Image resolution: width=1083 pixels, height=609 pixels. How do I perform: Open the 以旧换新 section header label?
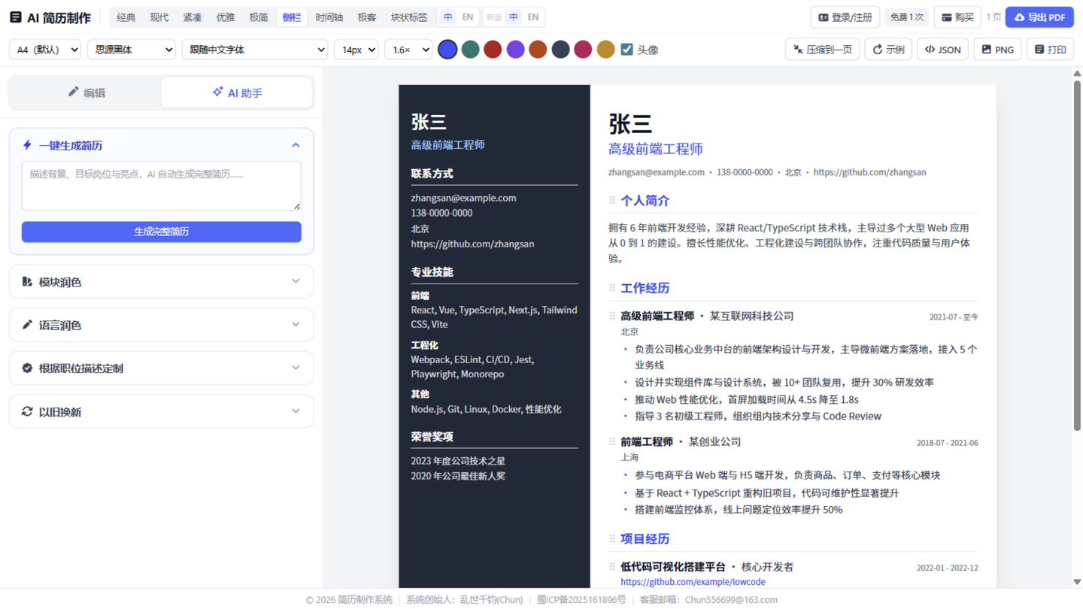tap(60, 412)
